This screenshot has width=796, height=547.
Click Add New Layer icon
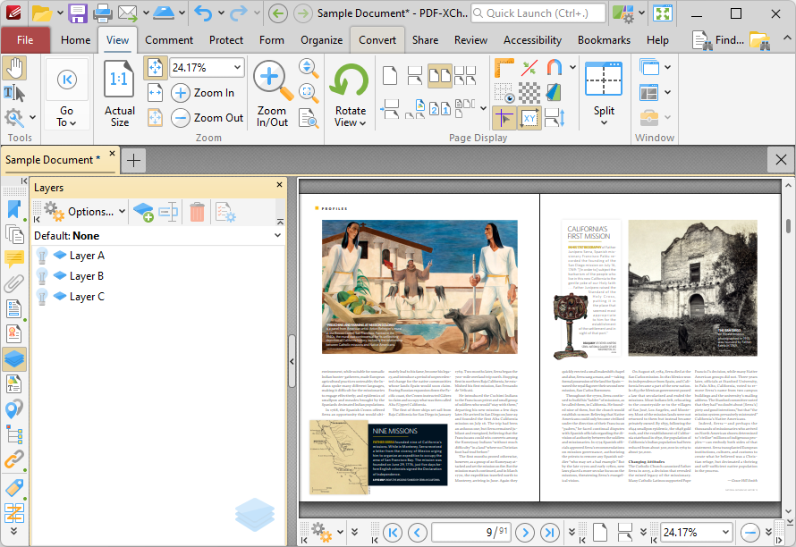(143, 212)
